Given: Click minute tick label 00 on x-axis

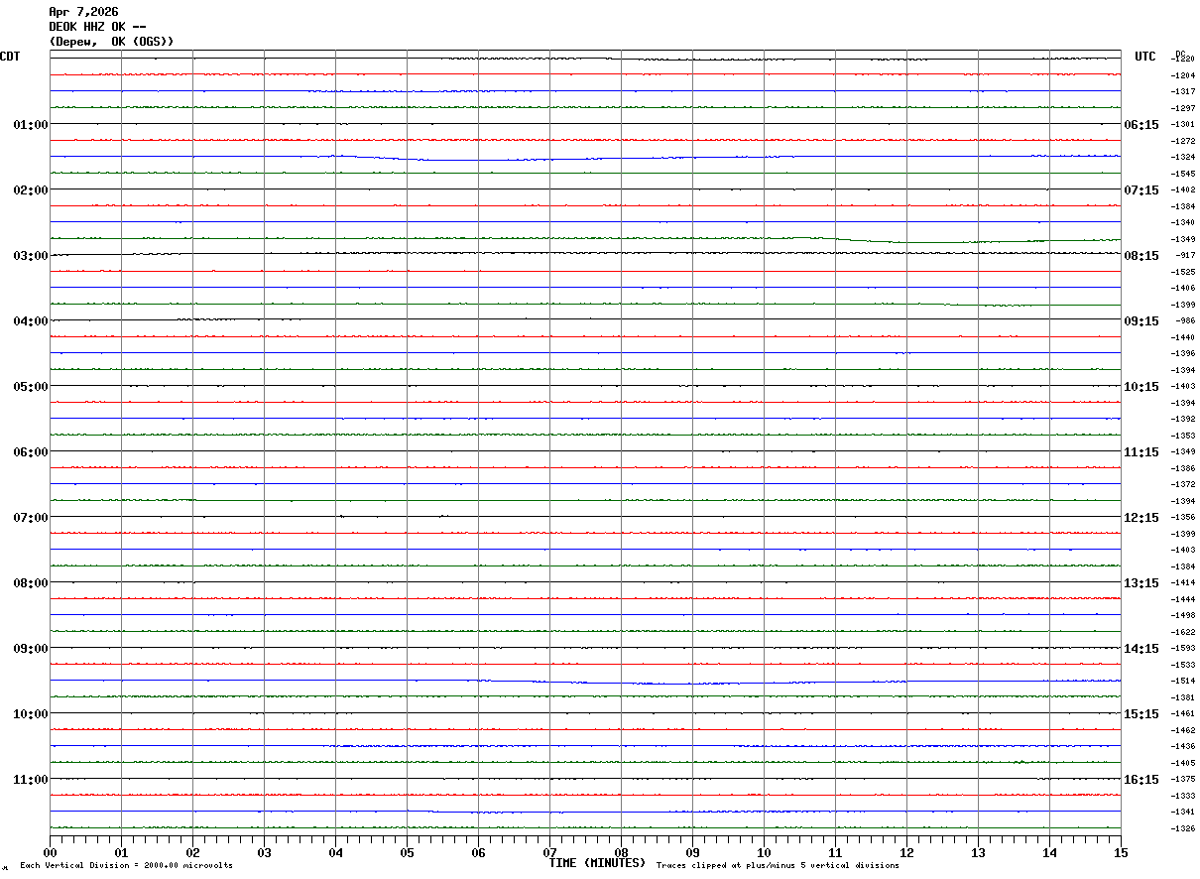Looking at the screenshot, I should 51,852.
